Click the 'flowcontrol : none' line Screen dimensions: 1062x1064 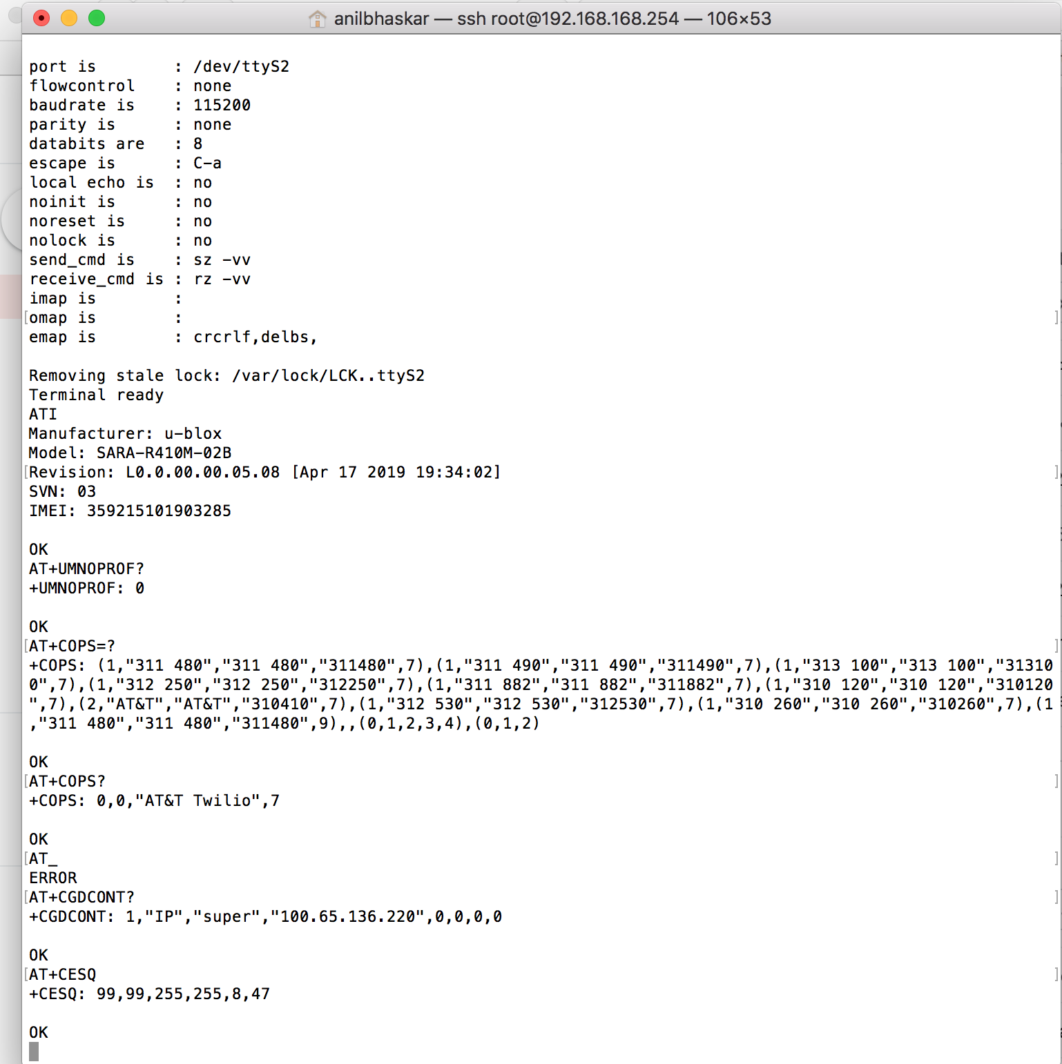[130, 86]
